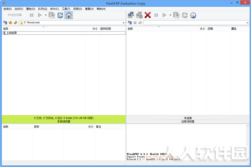This screenshot has width=251, height=167.
Task: Open the Support Forums link in log
Action: click(x=162, y=157)
